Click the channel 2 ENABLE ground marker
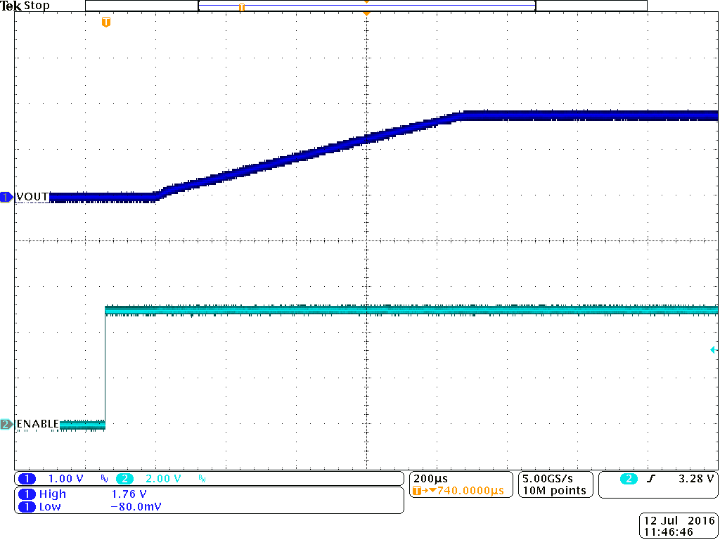Image resolution: width=720 pixels, height=540 pixels. [x=5, y=425]
